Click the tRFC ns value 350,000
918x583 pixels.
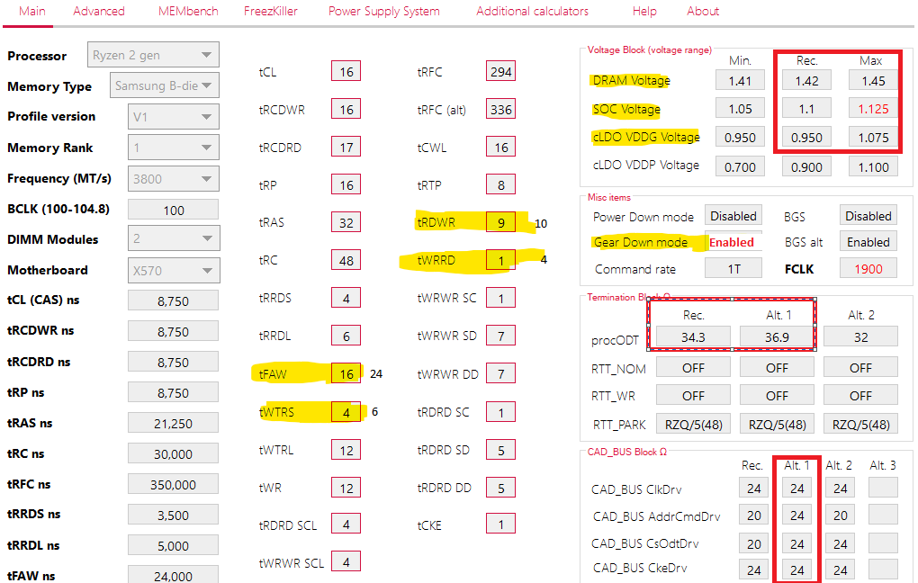(174, 484)
